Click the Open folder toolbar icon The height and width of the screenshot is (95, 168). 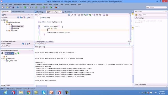[x=7, y=7]
